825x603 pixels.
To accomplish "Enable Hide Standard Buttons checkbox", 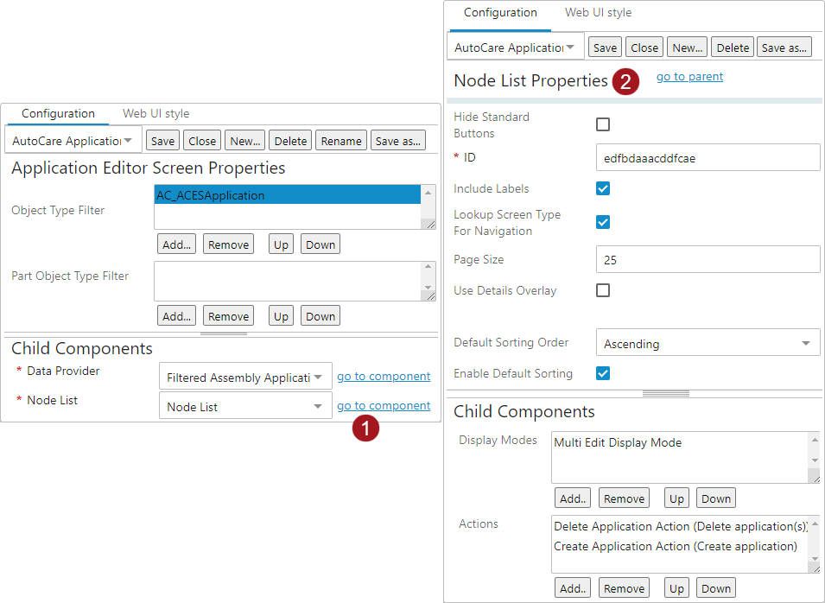I will pyautogui.click(x=603, y=124).
